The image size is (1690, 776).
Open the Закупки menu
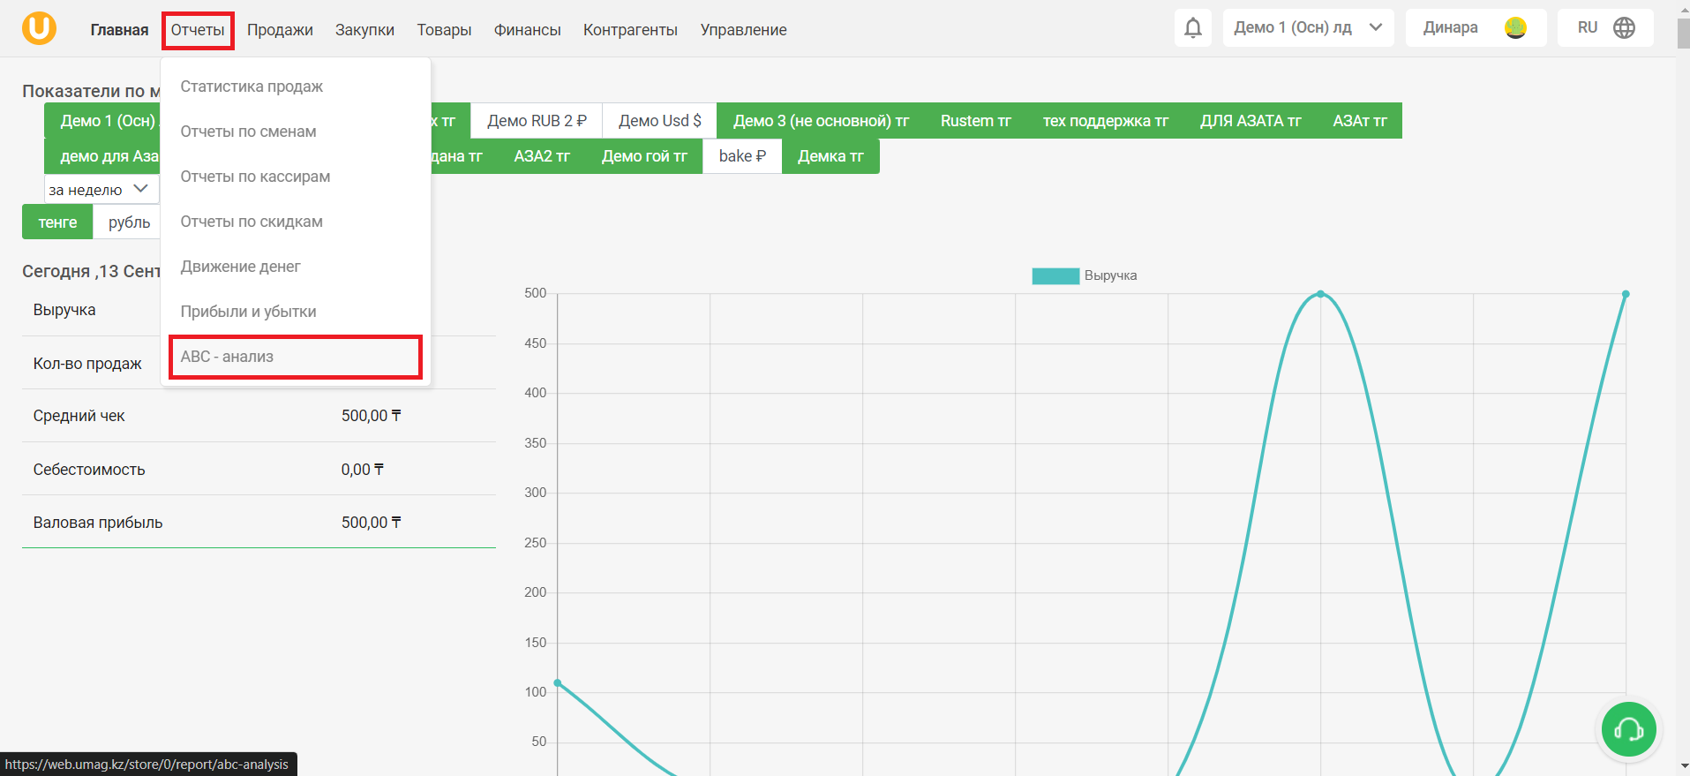(364, 30)
